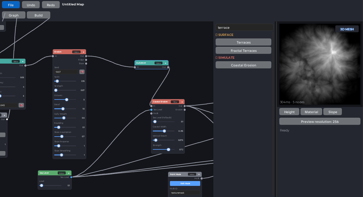Click the Mask ID field texturemask

pos(185,193)
